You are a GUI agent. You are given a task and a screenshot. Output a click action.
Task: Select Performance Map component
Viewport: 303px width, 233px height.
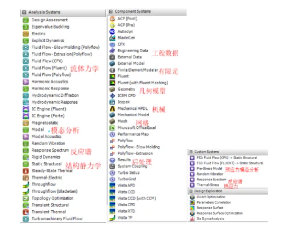tap(133, 134)
